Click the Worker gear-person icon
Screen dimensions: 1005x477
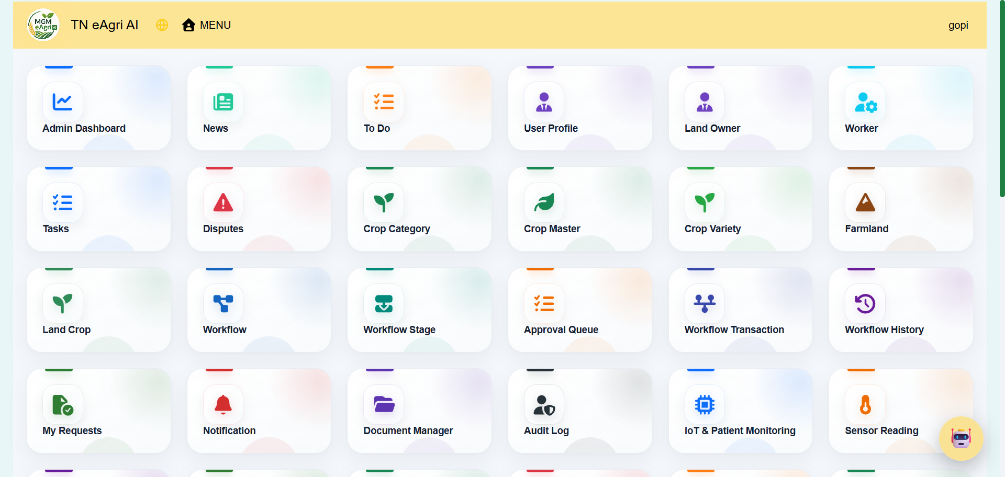pyautogui.click(x=865, y=102)
